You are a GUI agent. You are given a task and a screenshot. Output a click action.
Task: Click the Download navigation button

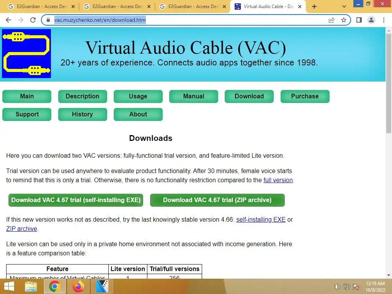click(249, 96)
